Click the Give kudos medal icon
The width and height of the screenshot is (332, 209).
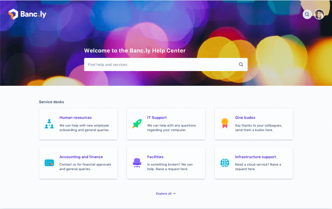(225, 123)
